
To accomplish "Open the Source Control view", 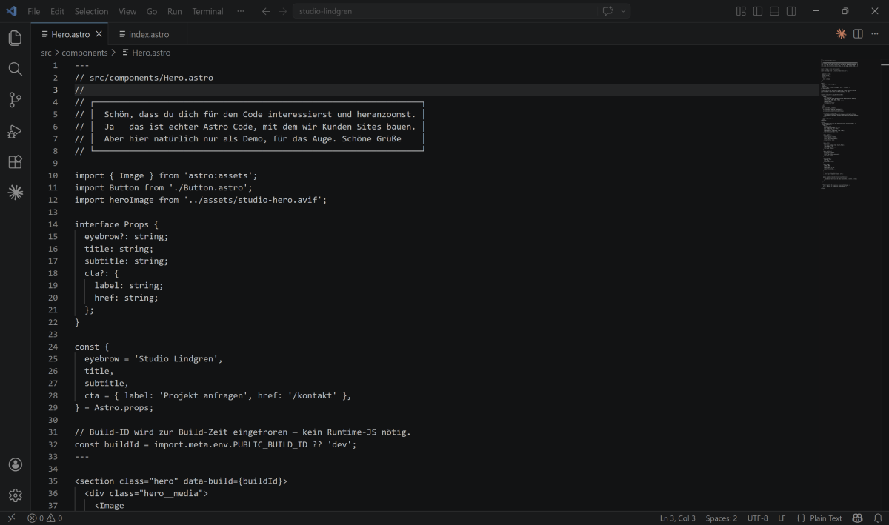I will coord(15,100).
